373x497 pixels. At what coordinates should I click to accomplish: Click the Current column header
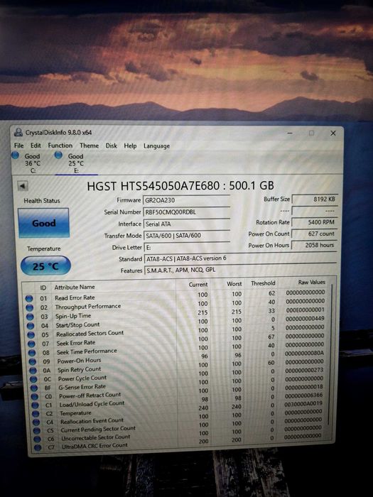tap(198, 285)
